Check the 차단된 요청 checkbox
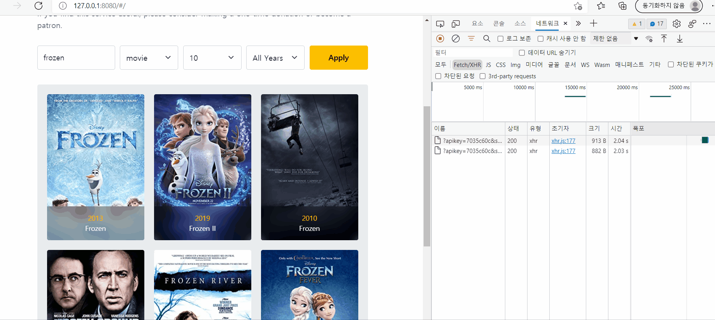The height and width of the screenshot is (320, 715). 438,76
